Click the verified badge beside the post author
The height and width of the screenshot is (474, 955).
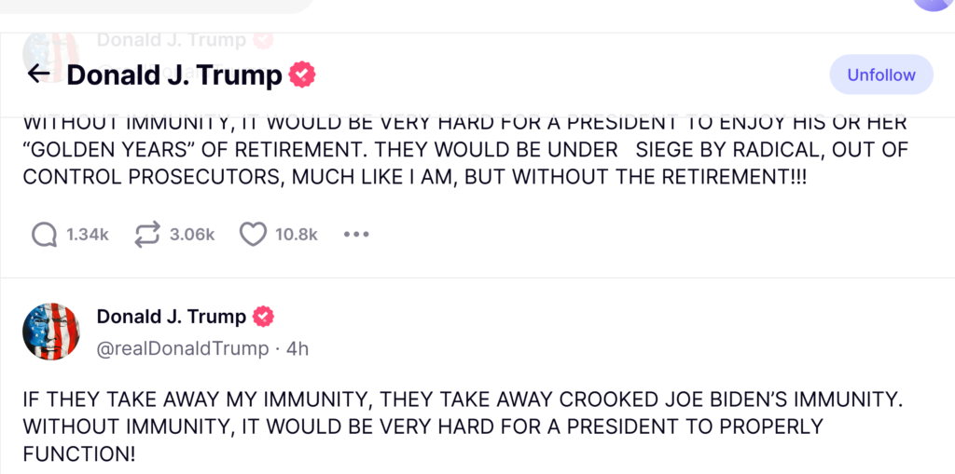point(264,317)
